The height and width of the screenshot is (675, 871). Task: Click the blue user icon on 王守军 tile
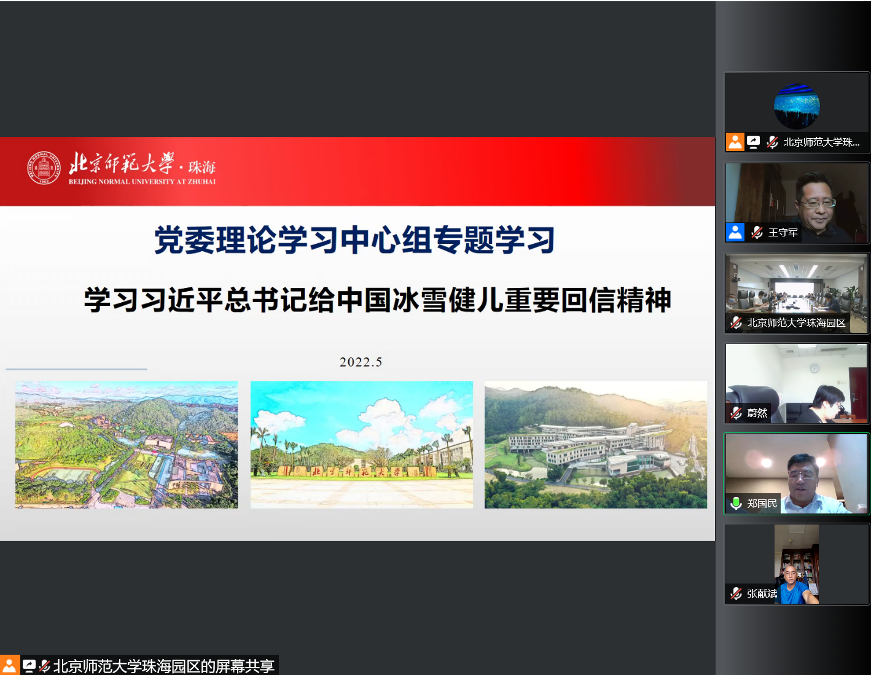click(x=735, y=232)
